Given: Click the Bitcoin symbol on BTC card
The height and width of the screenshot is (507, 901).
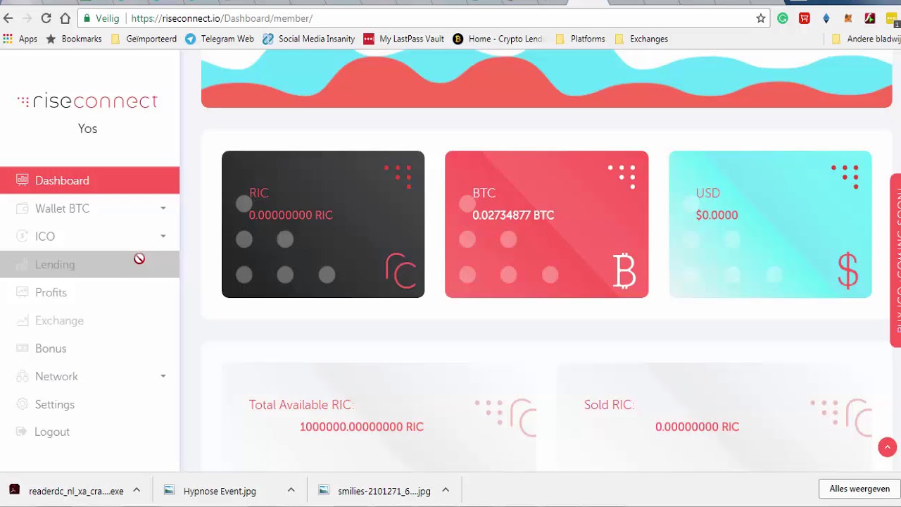Looking at the screenshot, I should (624, 271).
